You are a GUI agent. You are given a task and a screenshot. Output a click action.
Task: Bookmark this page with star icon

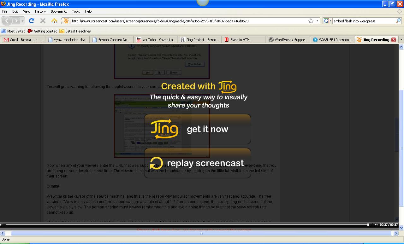(x=311, y=21)
